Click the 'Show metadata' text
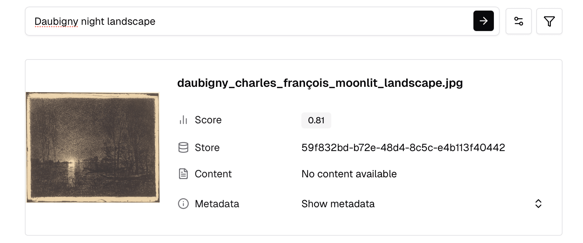The height and width of the screenshot is (243, 583). pyautogui.click(x=338, y=204)
